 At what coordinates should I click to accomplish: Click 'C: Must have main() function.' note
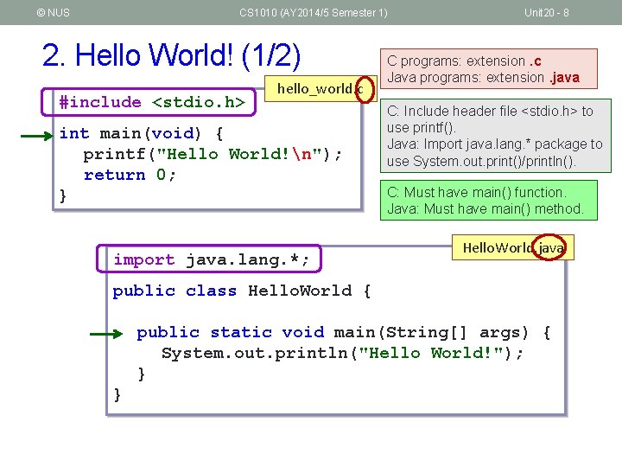coord(477,192)
